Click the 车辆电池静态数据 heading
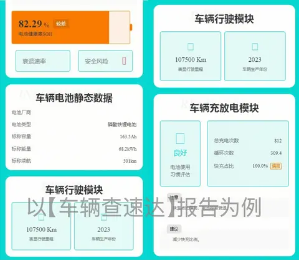 point(74,98)
